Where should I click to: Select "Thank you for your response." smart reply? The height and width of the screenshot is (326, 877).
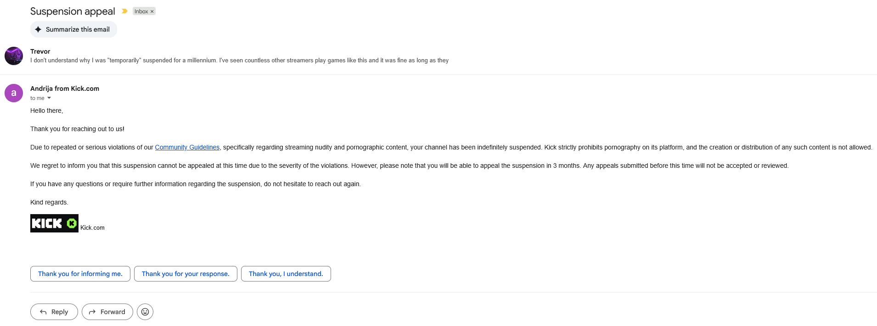pos(186,274)
